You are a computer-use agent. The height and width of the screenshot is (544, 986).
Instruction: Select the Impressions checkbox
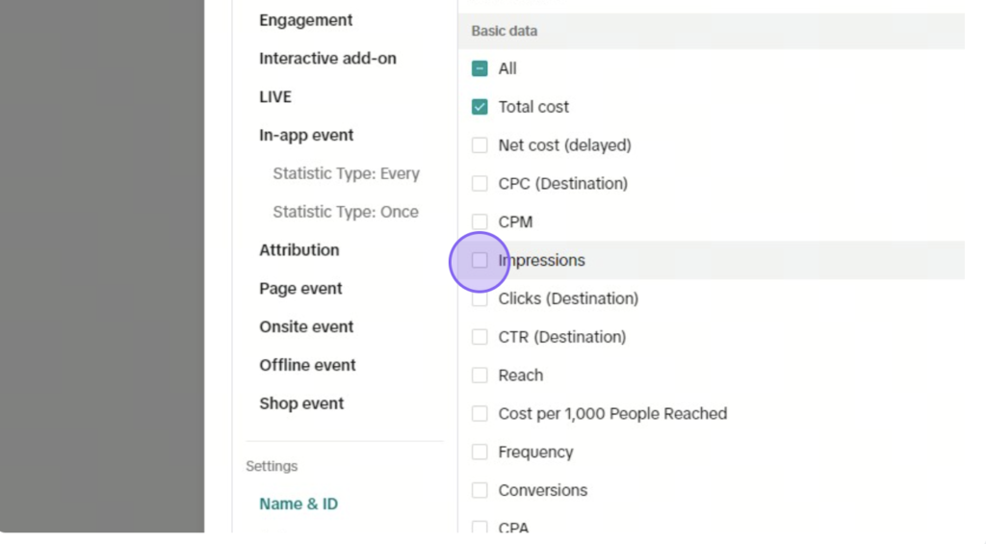(x=480, y=260)
